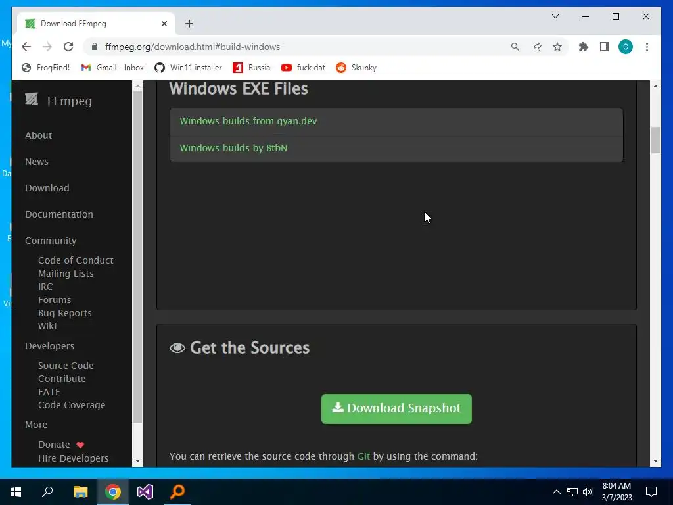Viewport: 673px width, 505px height.
Task: Click the orange magnifier taskbar app
Action: pos(177,491)
